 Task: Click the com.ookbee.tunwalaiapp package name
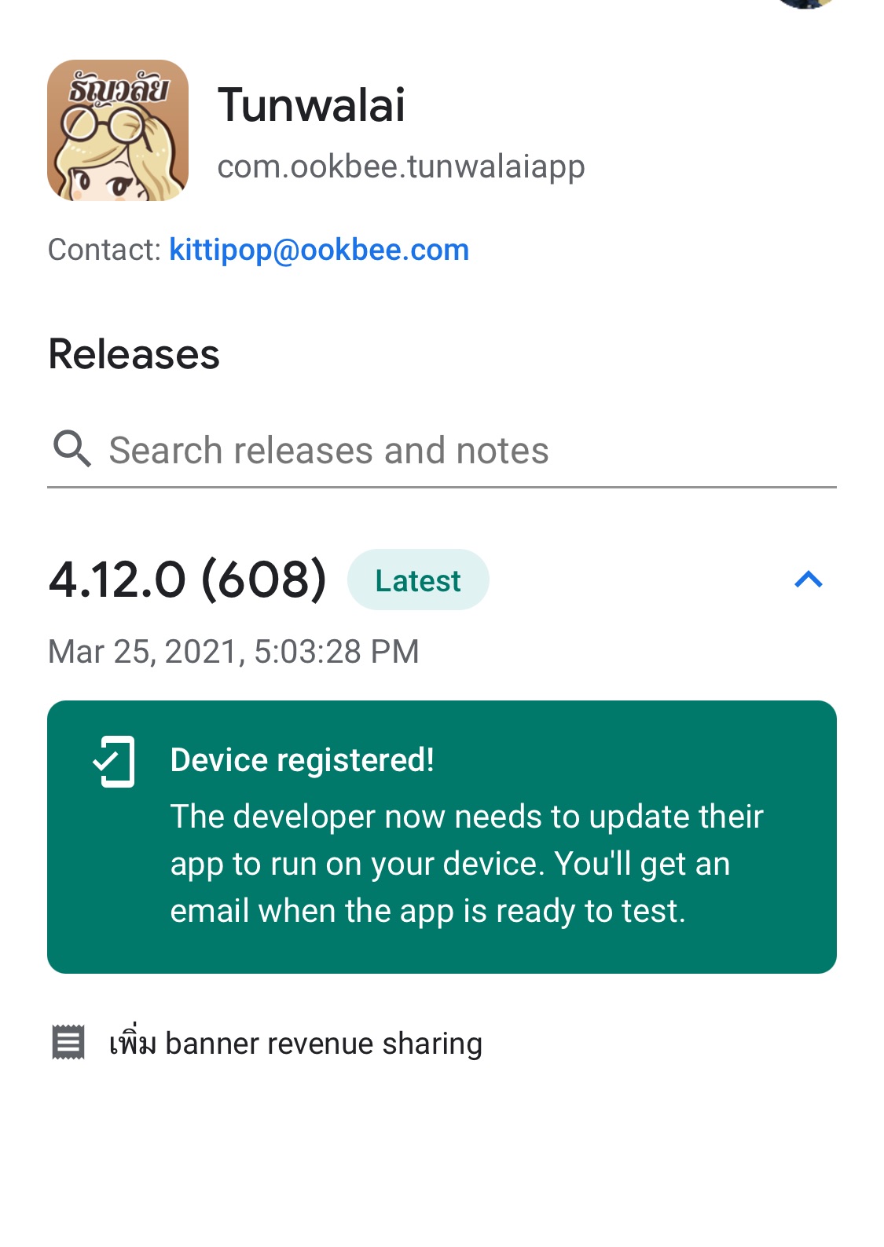point(401,166)
